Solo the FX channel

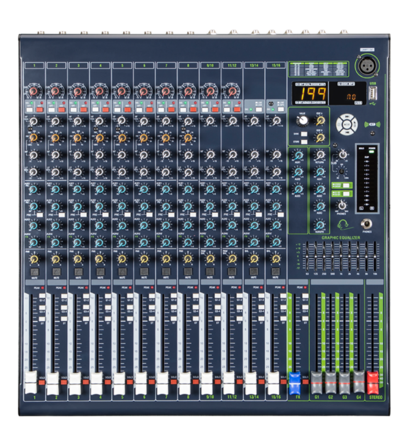tap(305, 382)
